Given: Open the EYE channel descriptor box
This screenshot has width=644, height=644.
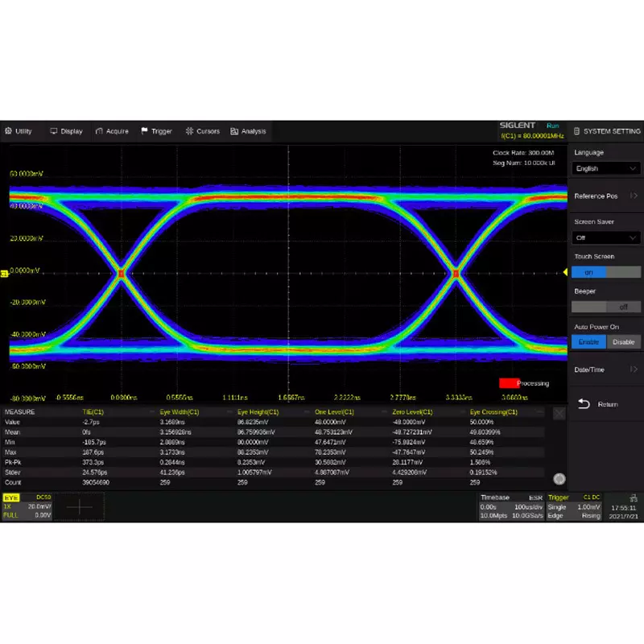Looking at the screenshot, I should point(27,507).
